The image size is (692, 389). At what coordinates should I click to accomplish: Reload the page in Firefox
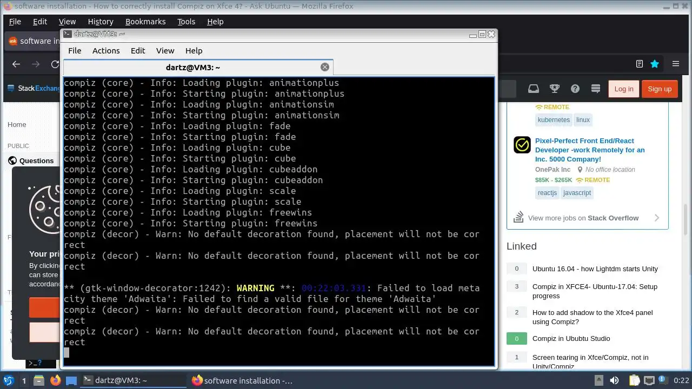(x=55, y=64)
